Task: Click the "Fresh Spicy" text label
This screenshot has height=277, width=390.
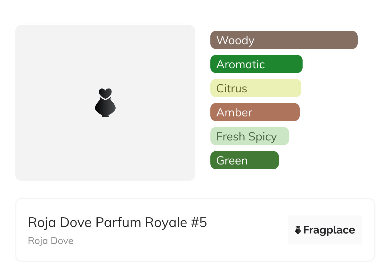Action: pyautogui.click(x=247, y=137)
